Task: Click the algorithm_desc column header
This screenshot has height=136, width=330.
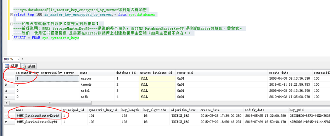Action: pyautogui.click(x=184, y=110)
